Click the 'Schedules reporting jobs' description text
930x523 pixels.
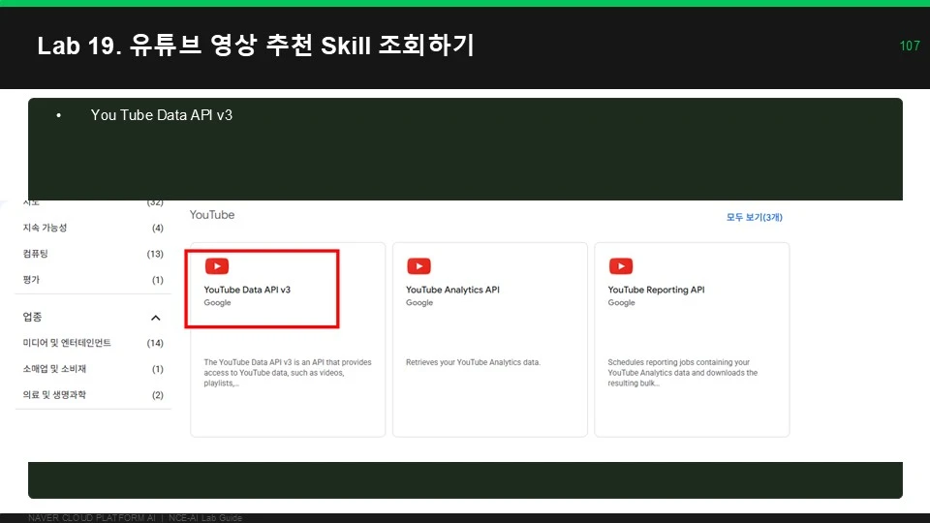[683, 372]
